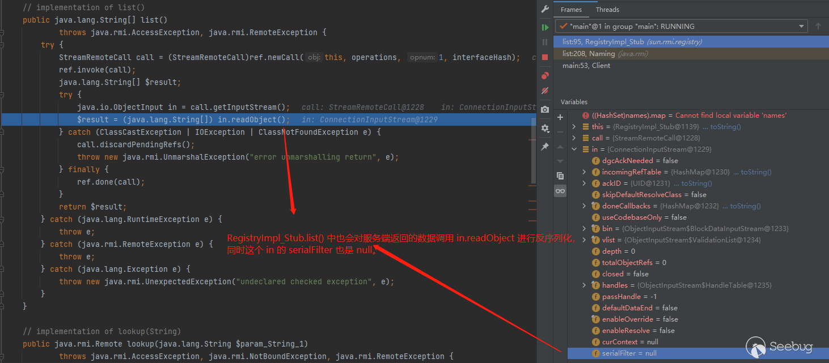Expand the incomingRefTable field
This screenshot has height=363, width=829.
point(584,172)
